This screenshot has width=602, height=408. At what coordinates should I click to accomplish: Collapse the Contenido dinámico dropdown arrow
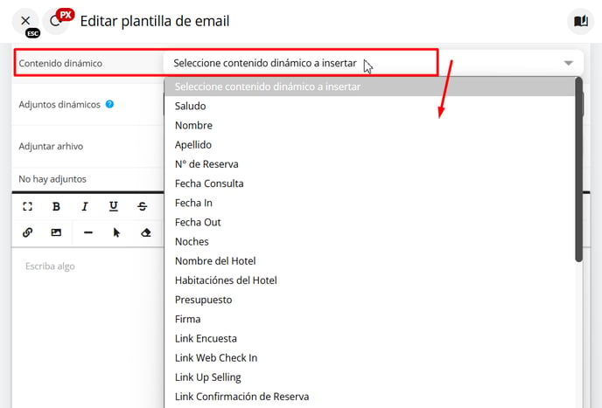tap(568, 63)
